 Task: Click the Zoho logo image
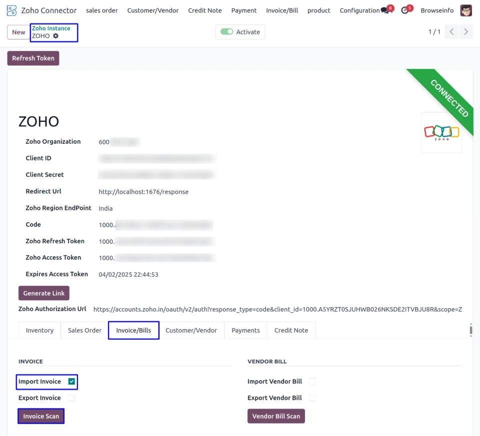(441, 132)
